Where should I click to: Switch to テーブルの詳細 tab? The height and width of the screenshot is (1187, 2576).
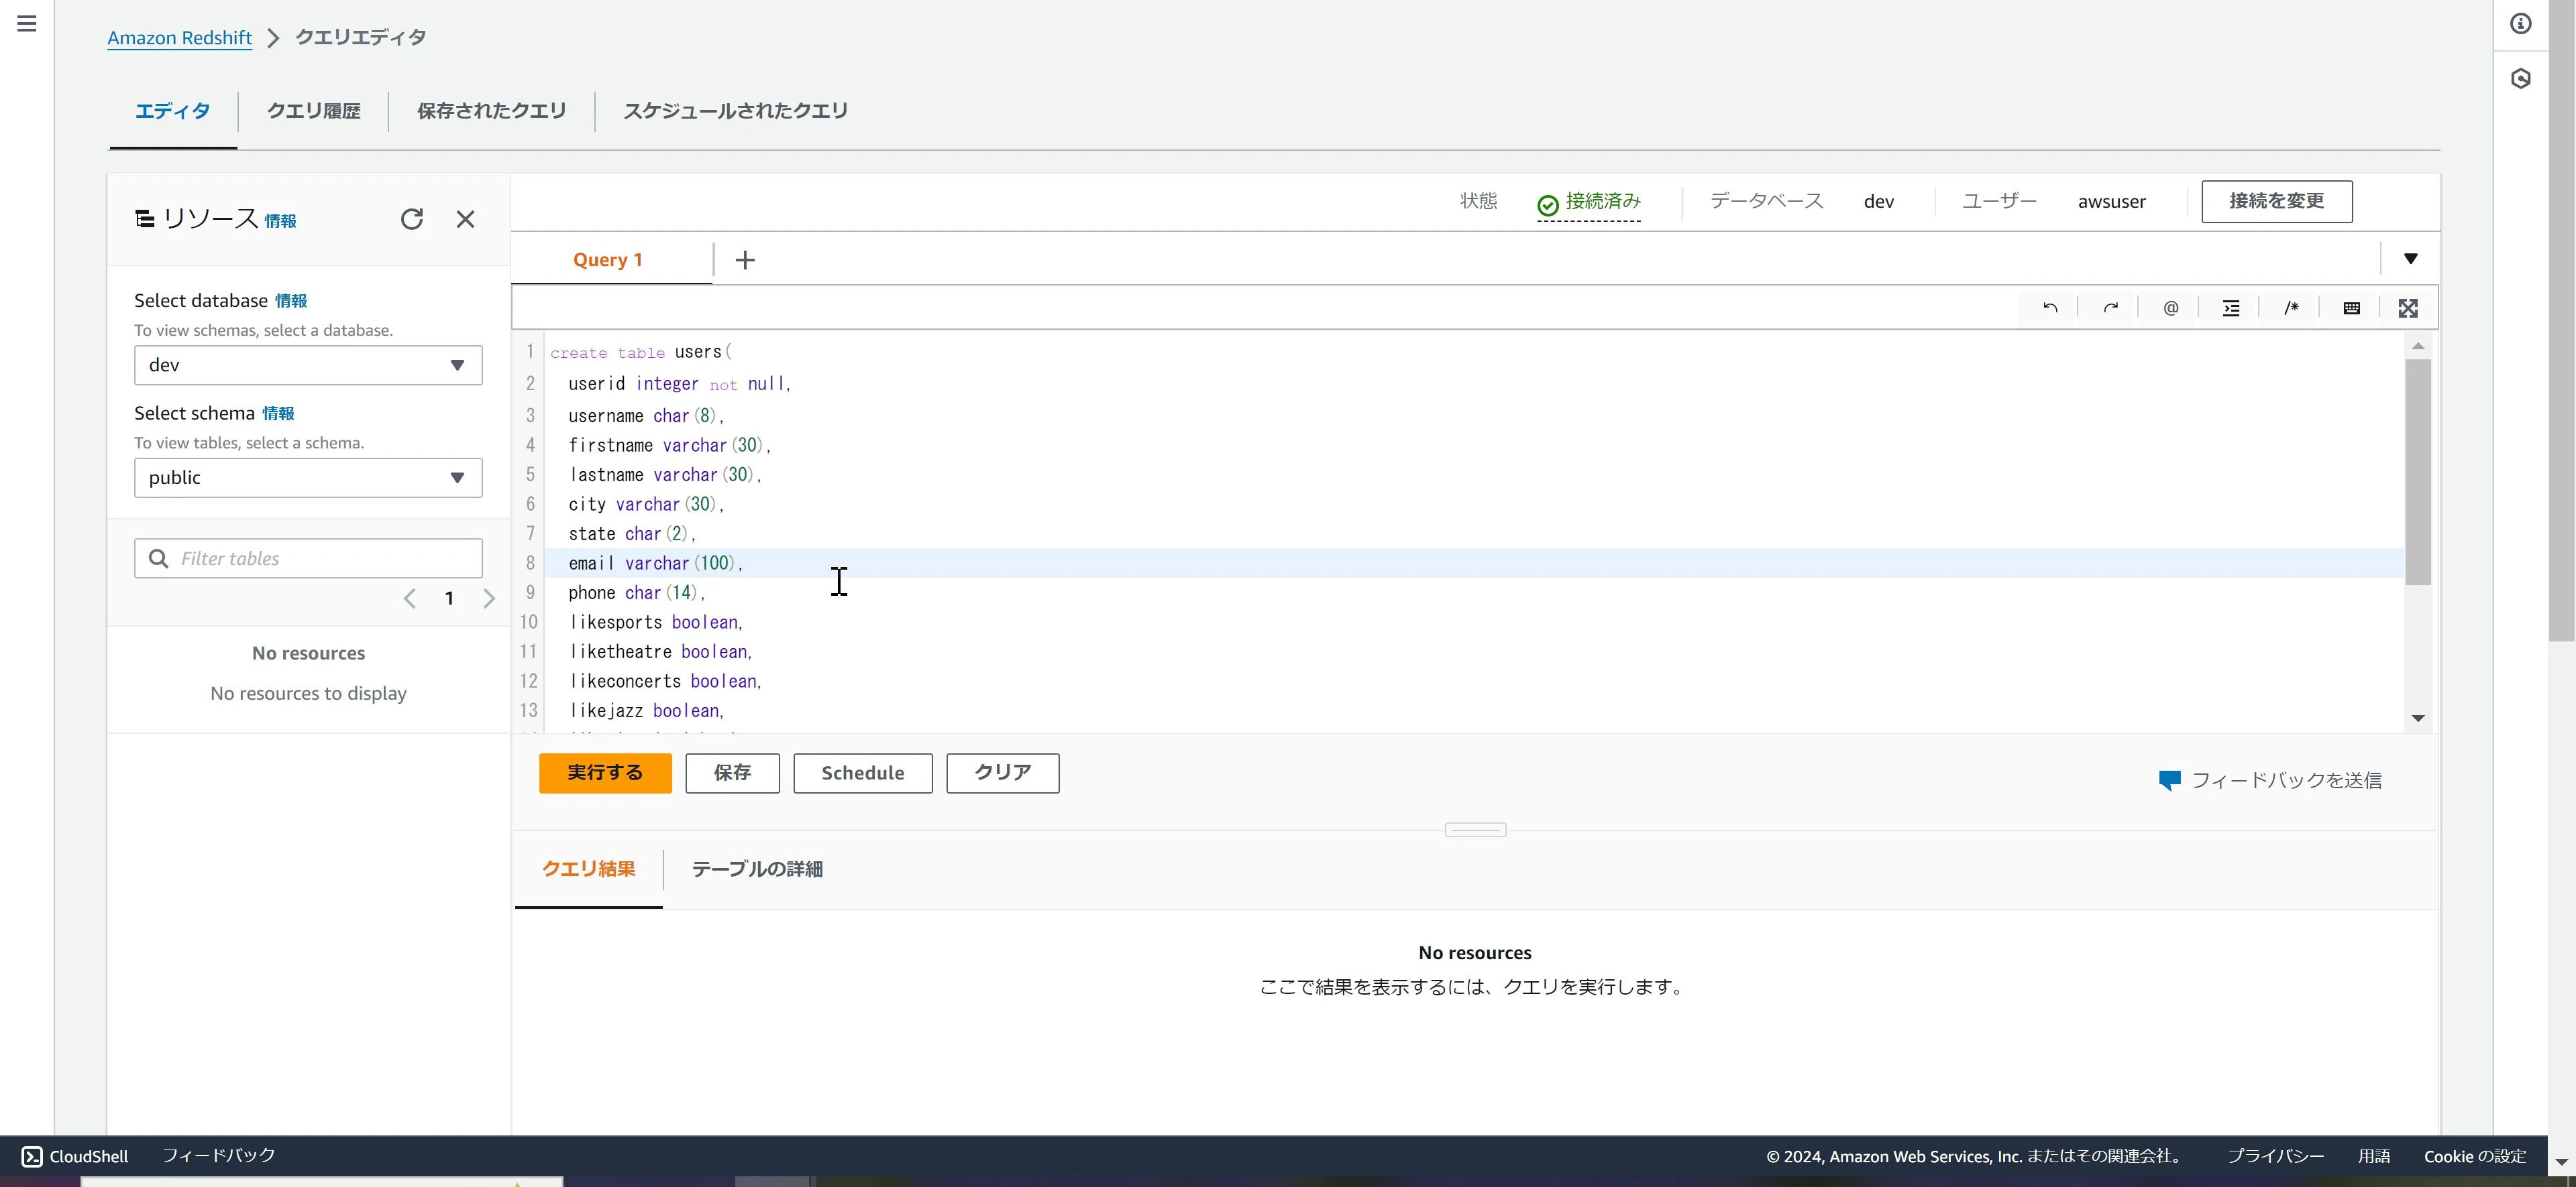757,869
